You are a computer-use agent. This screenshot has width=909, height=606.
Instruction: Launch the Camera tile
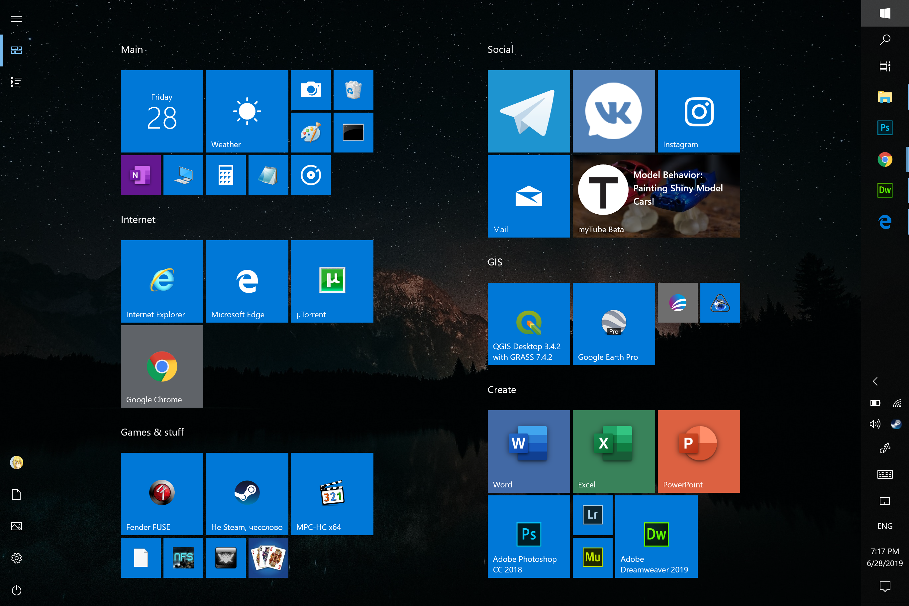coord(311,90)
